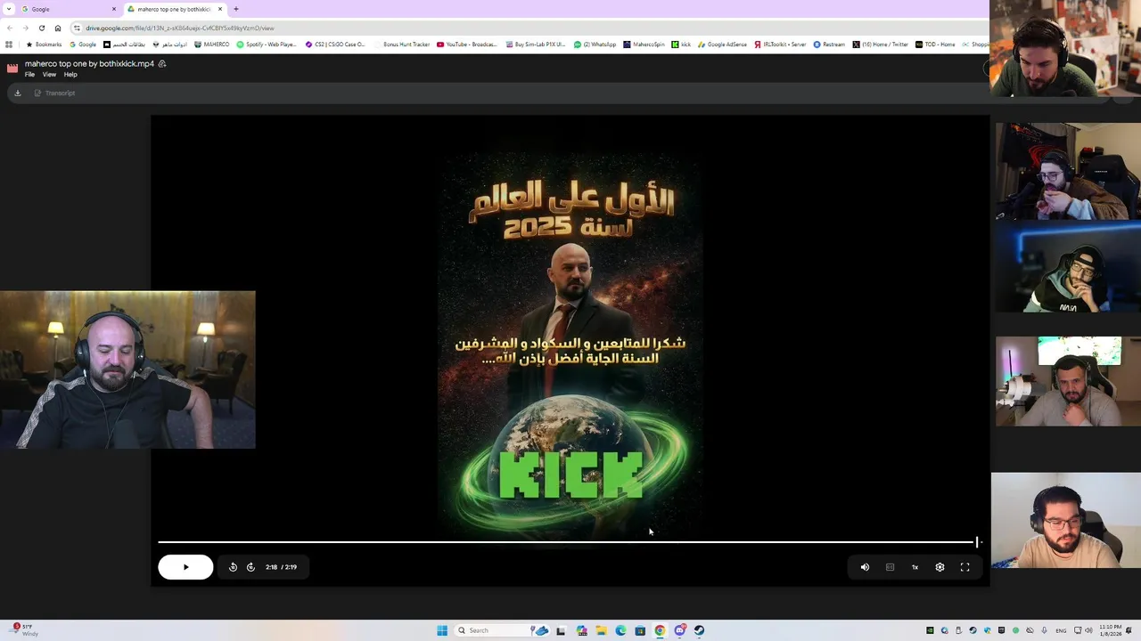Open the CS2 CSGO Case bookmark
Image resolution: width=1141 pixels, height=641 pixels.
[x=335, y=45]
